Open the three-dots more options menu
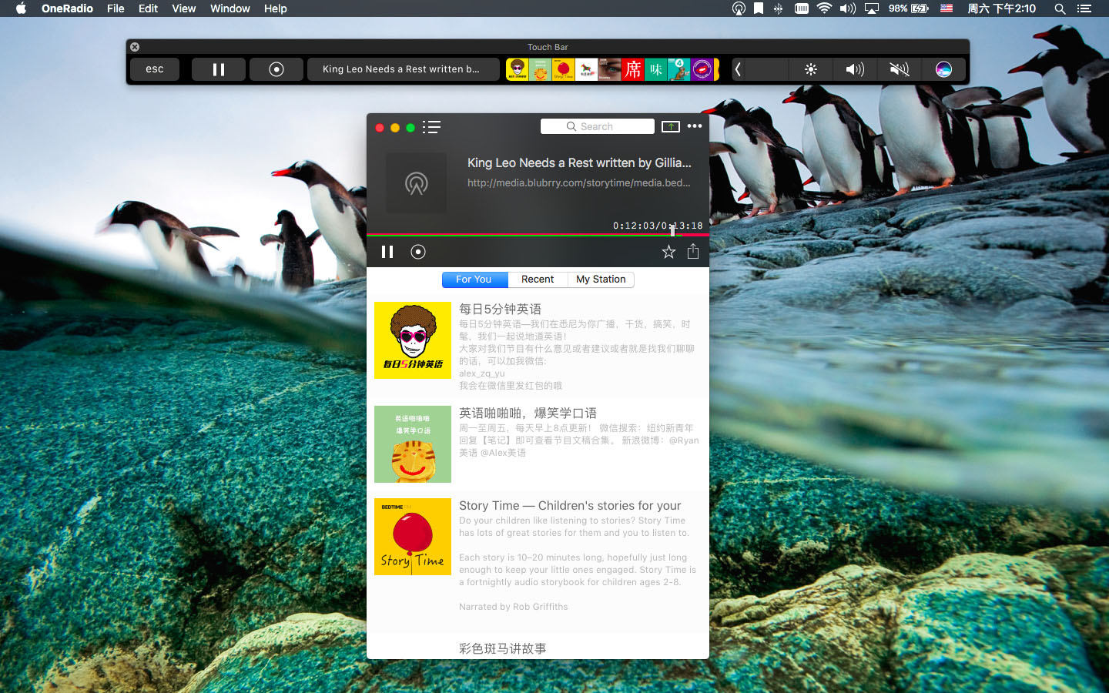The height and width of the screenshot is (693, 1109). coord(695,126)
